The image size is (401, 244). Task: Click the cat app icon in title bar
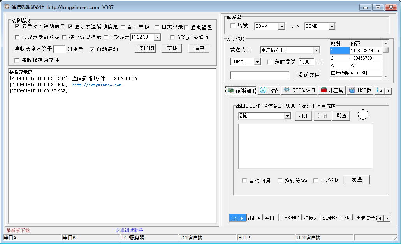point(7,7)
